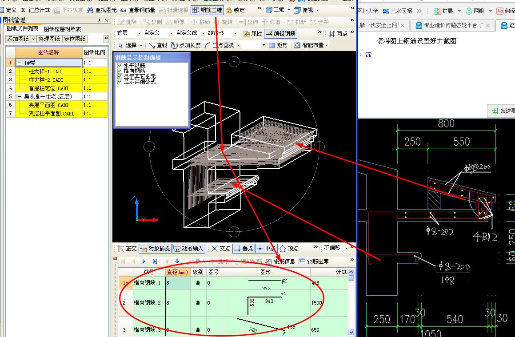Toggle 垂点 perpendicular snap
The image size is (515, 337).
[x=243, y=249]
